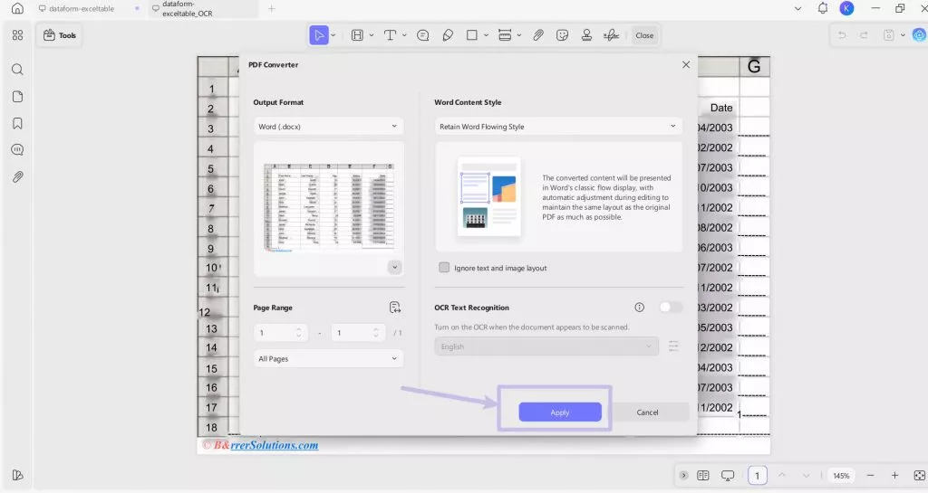Screen dimensions: 928x493
Task: Zoom out with the minus icon
Action: (871, 475)
